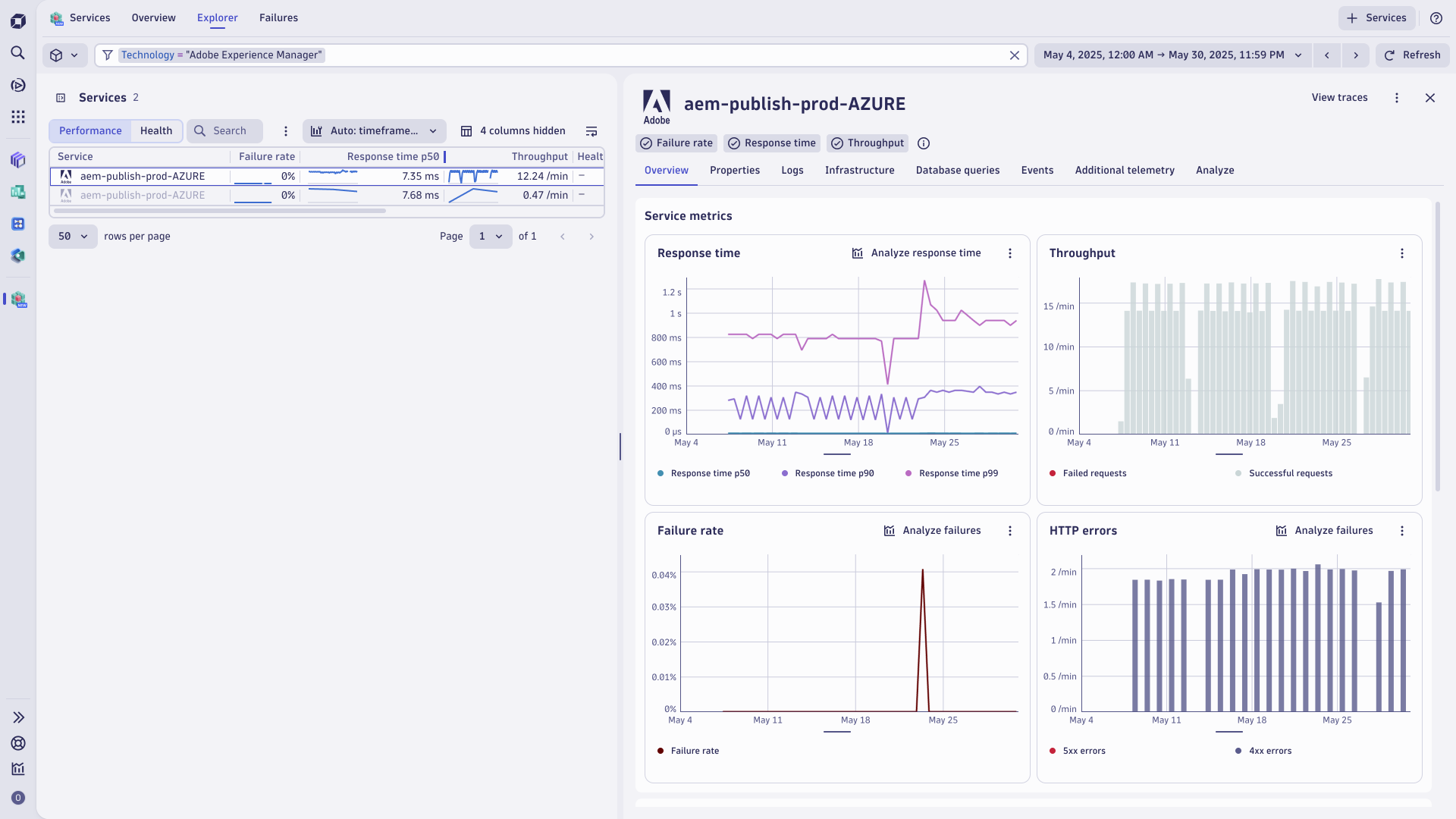Toggle the Response time metric chip
The height and width of the screenshot is (819, 1456).
(x=773, y=143)
